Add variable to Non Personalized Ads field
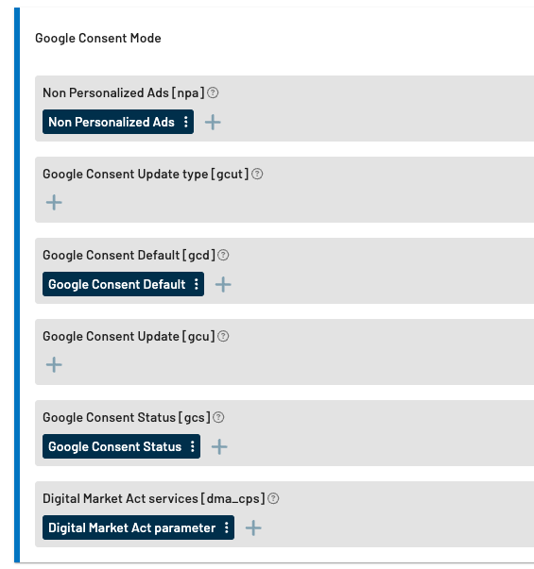Image resolution: width=534 pixels, height=569 pixels. (x=213, y=123)
